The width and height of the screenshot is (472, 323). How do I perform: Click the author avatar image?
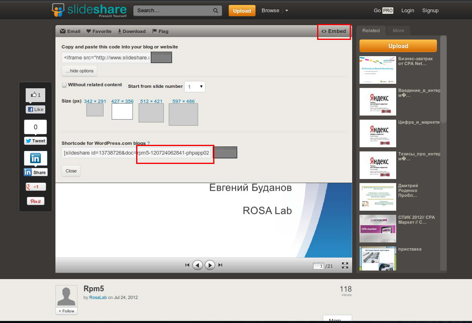pyautogui.click(x=66, y=296)
